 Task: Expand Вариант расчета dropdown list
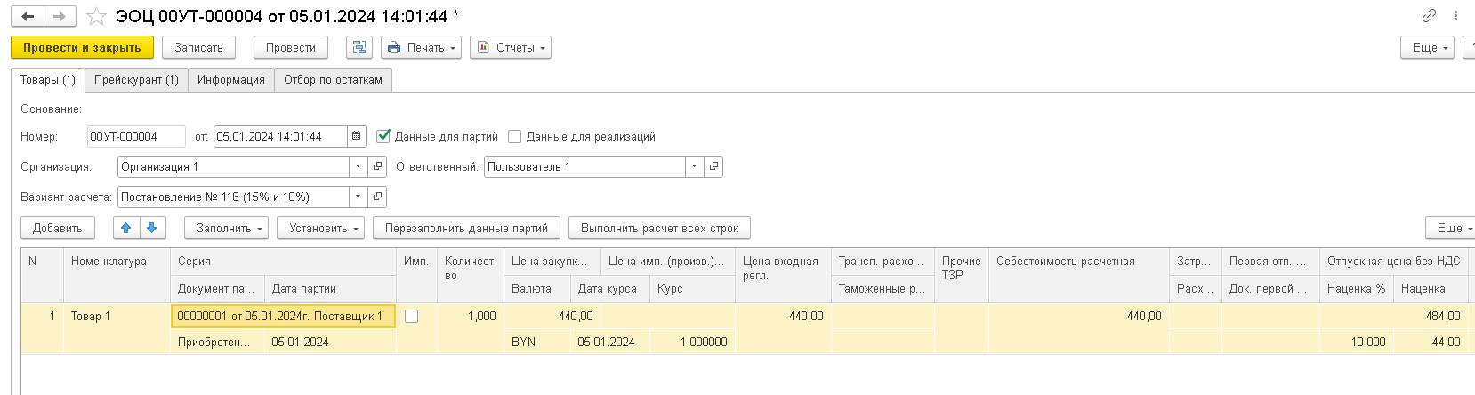[x=358, y=197]
